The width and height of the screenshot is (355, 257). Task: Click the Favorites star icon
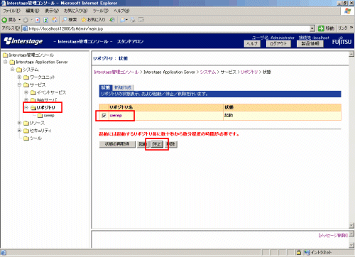click(x=84, y=20)
